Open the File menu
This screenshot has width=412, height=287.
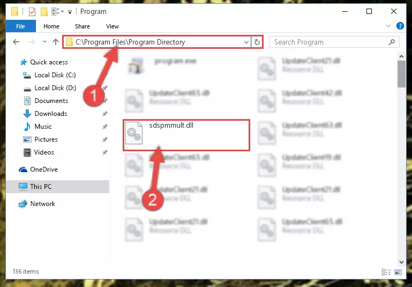point(20,26)
